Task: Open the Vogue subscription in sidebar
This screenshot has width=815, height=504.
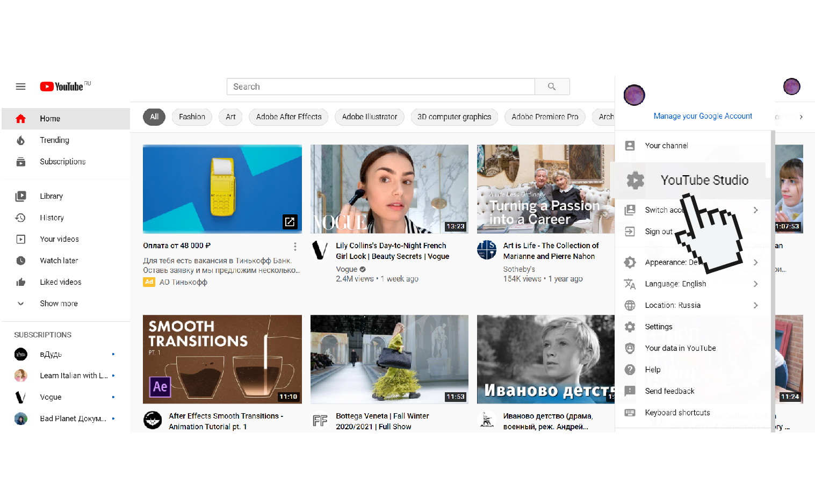Action: tap(66, 397)
